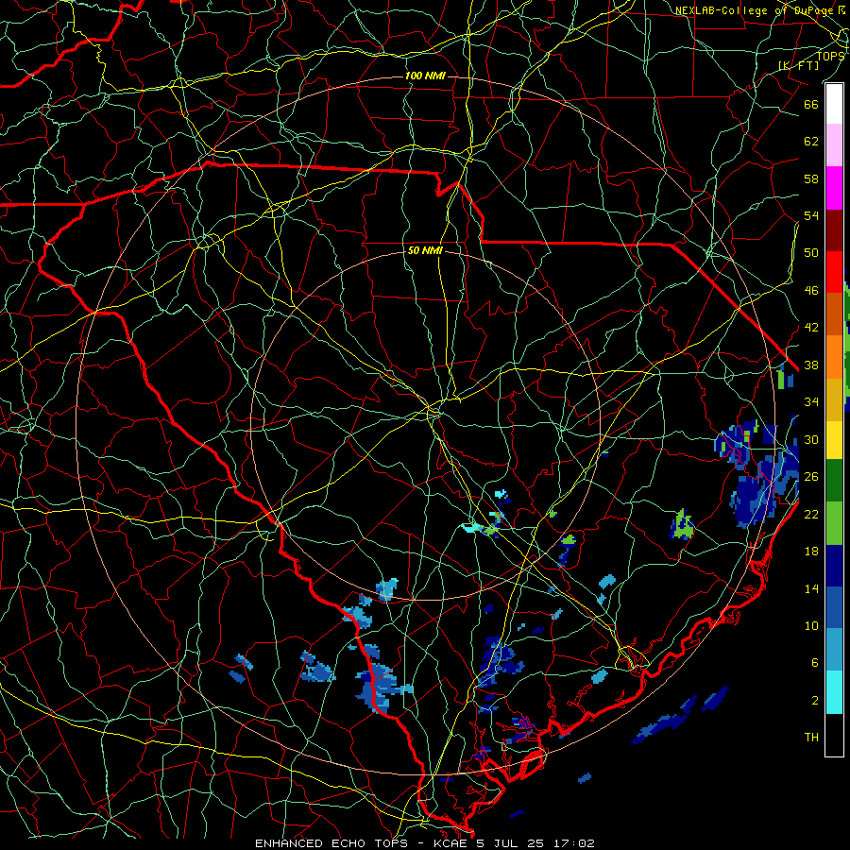Click the legend value "18"
The height and width of the screenshot is (850, 850).
pyautogui.click(x=811, y=552)
